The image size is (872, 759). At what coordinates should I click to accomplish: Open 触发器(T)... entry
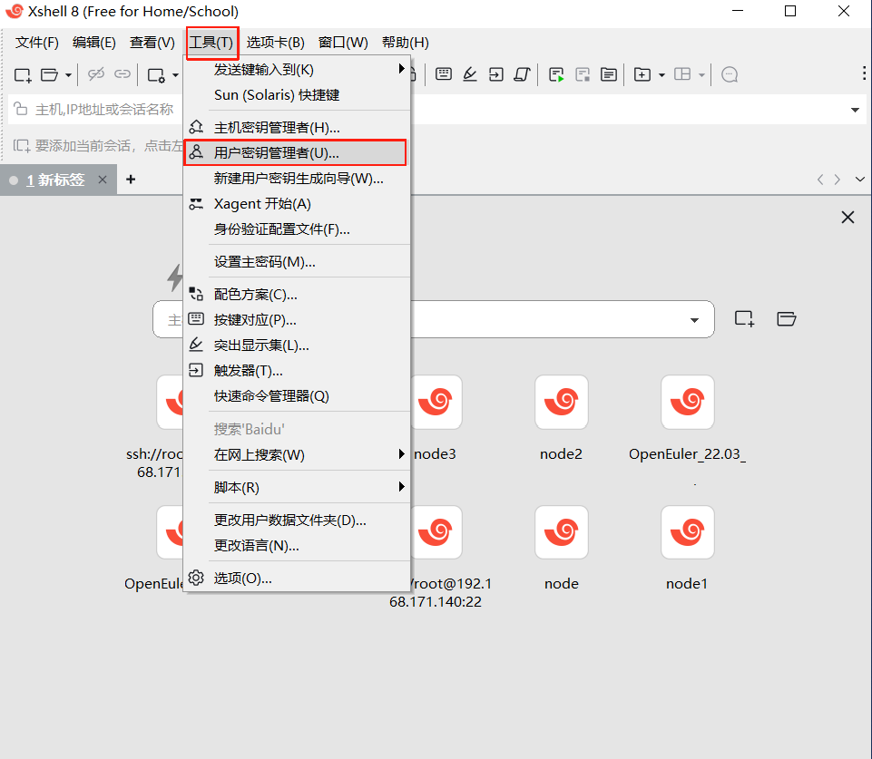pos(297,371)
